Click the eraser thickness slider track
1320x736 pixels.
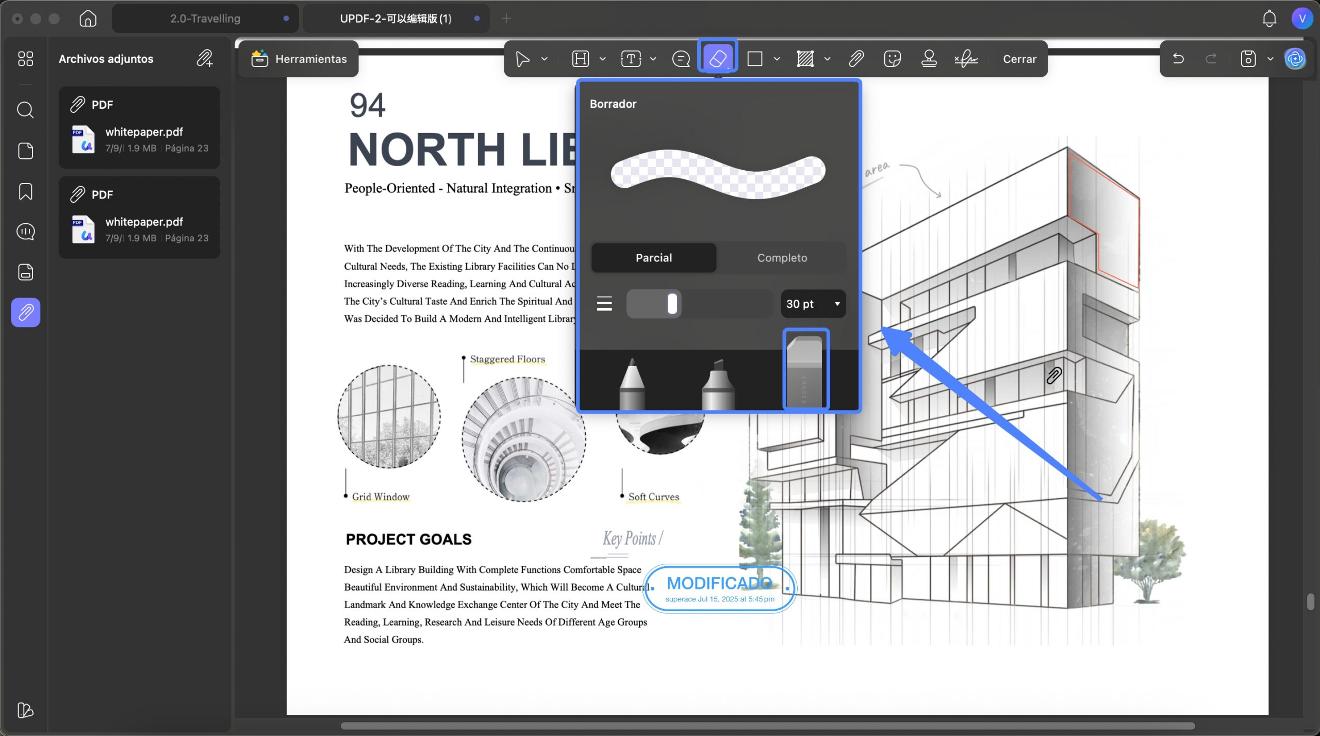(699, 304)
